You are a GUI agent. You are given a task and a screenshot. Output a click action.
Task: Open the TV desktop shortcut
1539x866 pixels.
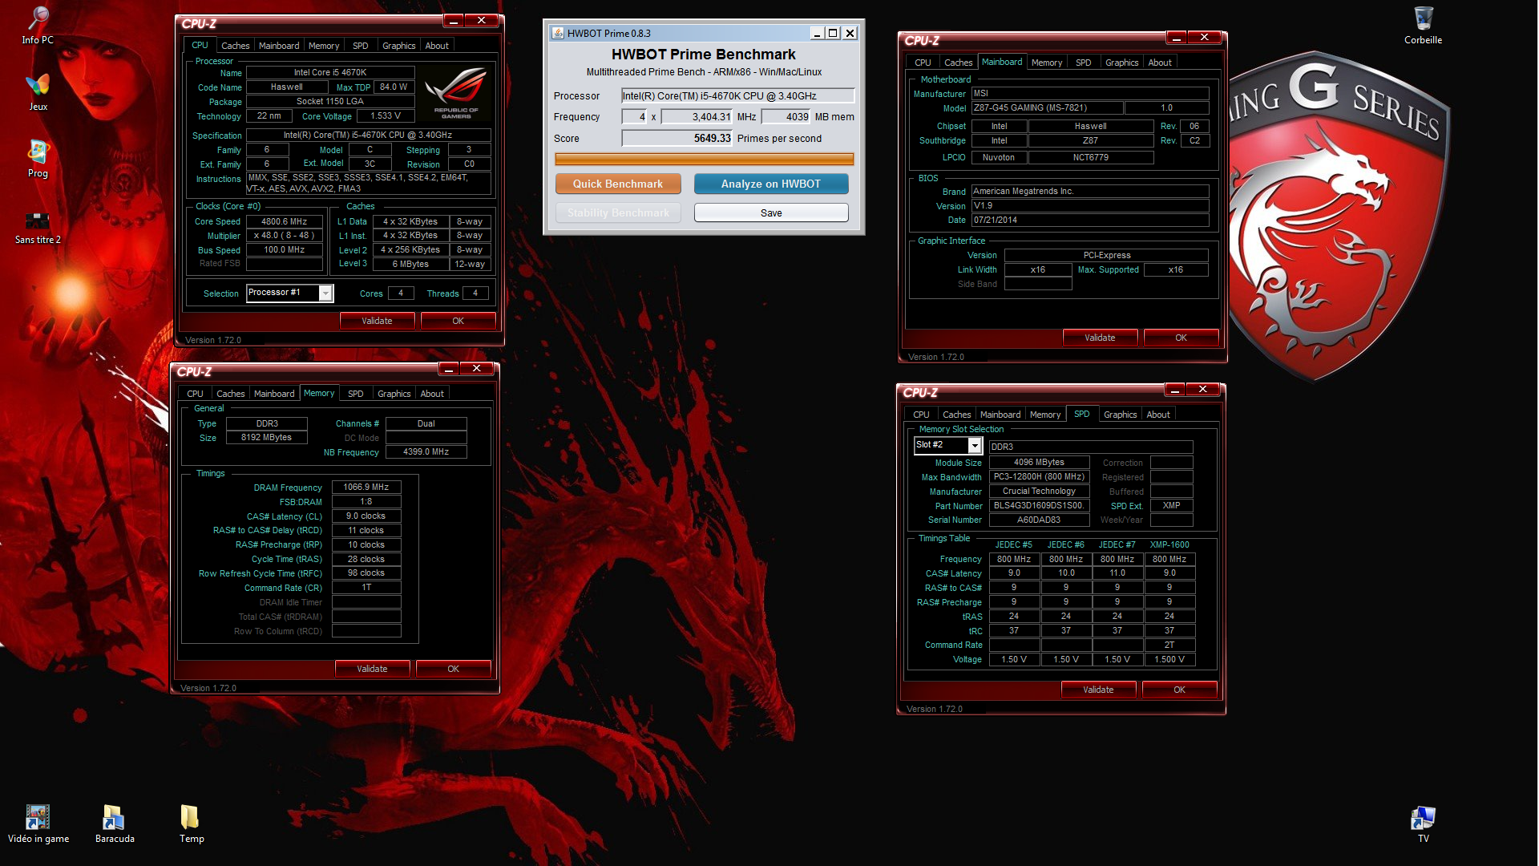click(1423, 824)
